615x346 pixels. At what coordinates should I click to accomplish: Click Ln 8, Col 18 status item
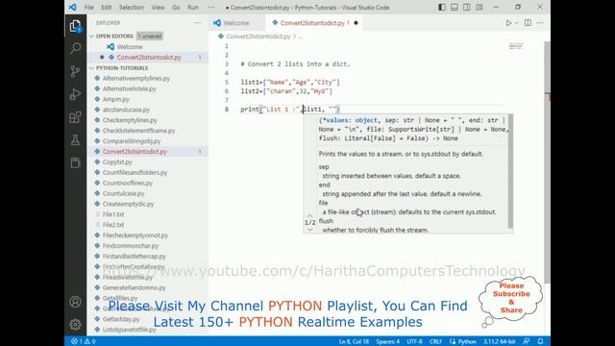coord(354,341)
